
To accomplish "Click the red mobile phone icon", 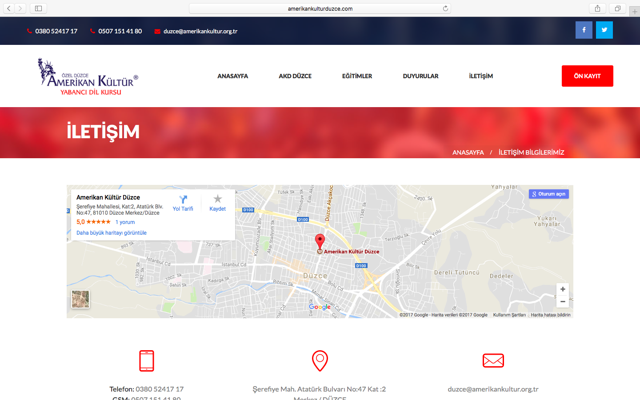I will (x=147, y=361).
